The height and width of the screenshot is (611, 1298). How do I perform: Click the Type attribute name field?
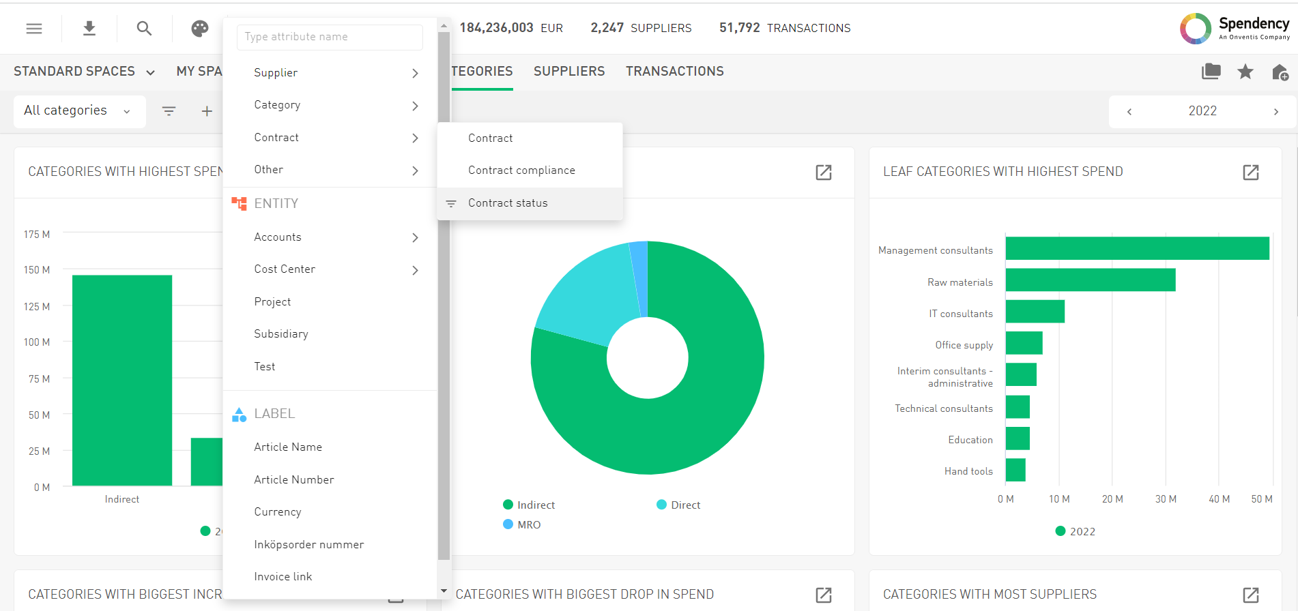pos(330,37)
